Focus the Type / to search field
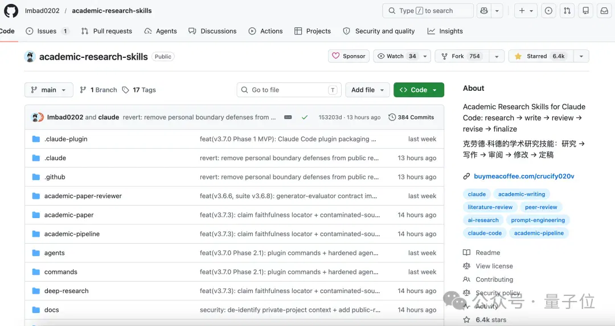The image size is (615, 326). pos(428,11)
